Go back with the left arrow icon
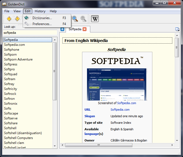Image resolution: width=183 pixels, height=157 pixels. (9, 19)
